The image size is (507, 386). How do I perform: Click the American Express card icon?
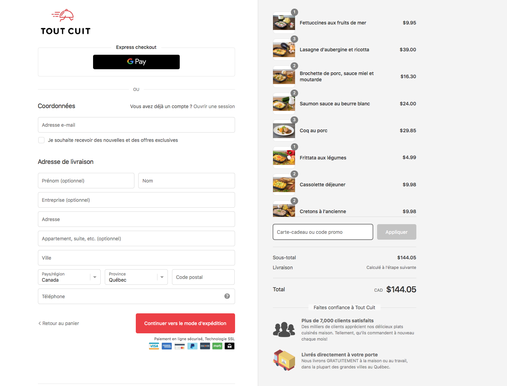(x=167, y=346)
